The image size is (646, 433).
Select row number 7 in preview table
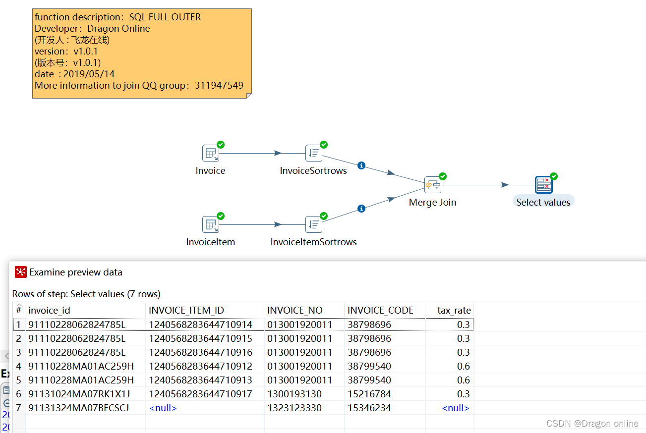point(19,408)
